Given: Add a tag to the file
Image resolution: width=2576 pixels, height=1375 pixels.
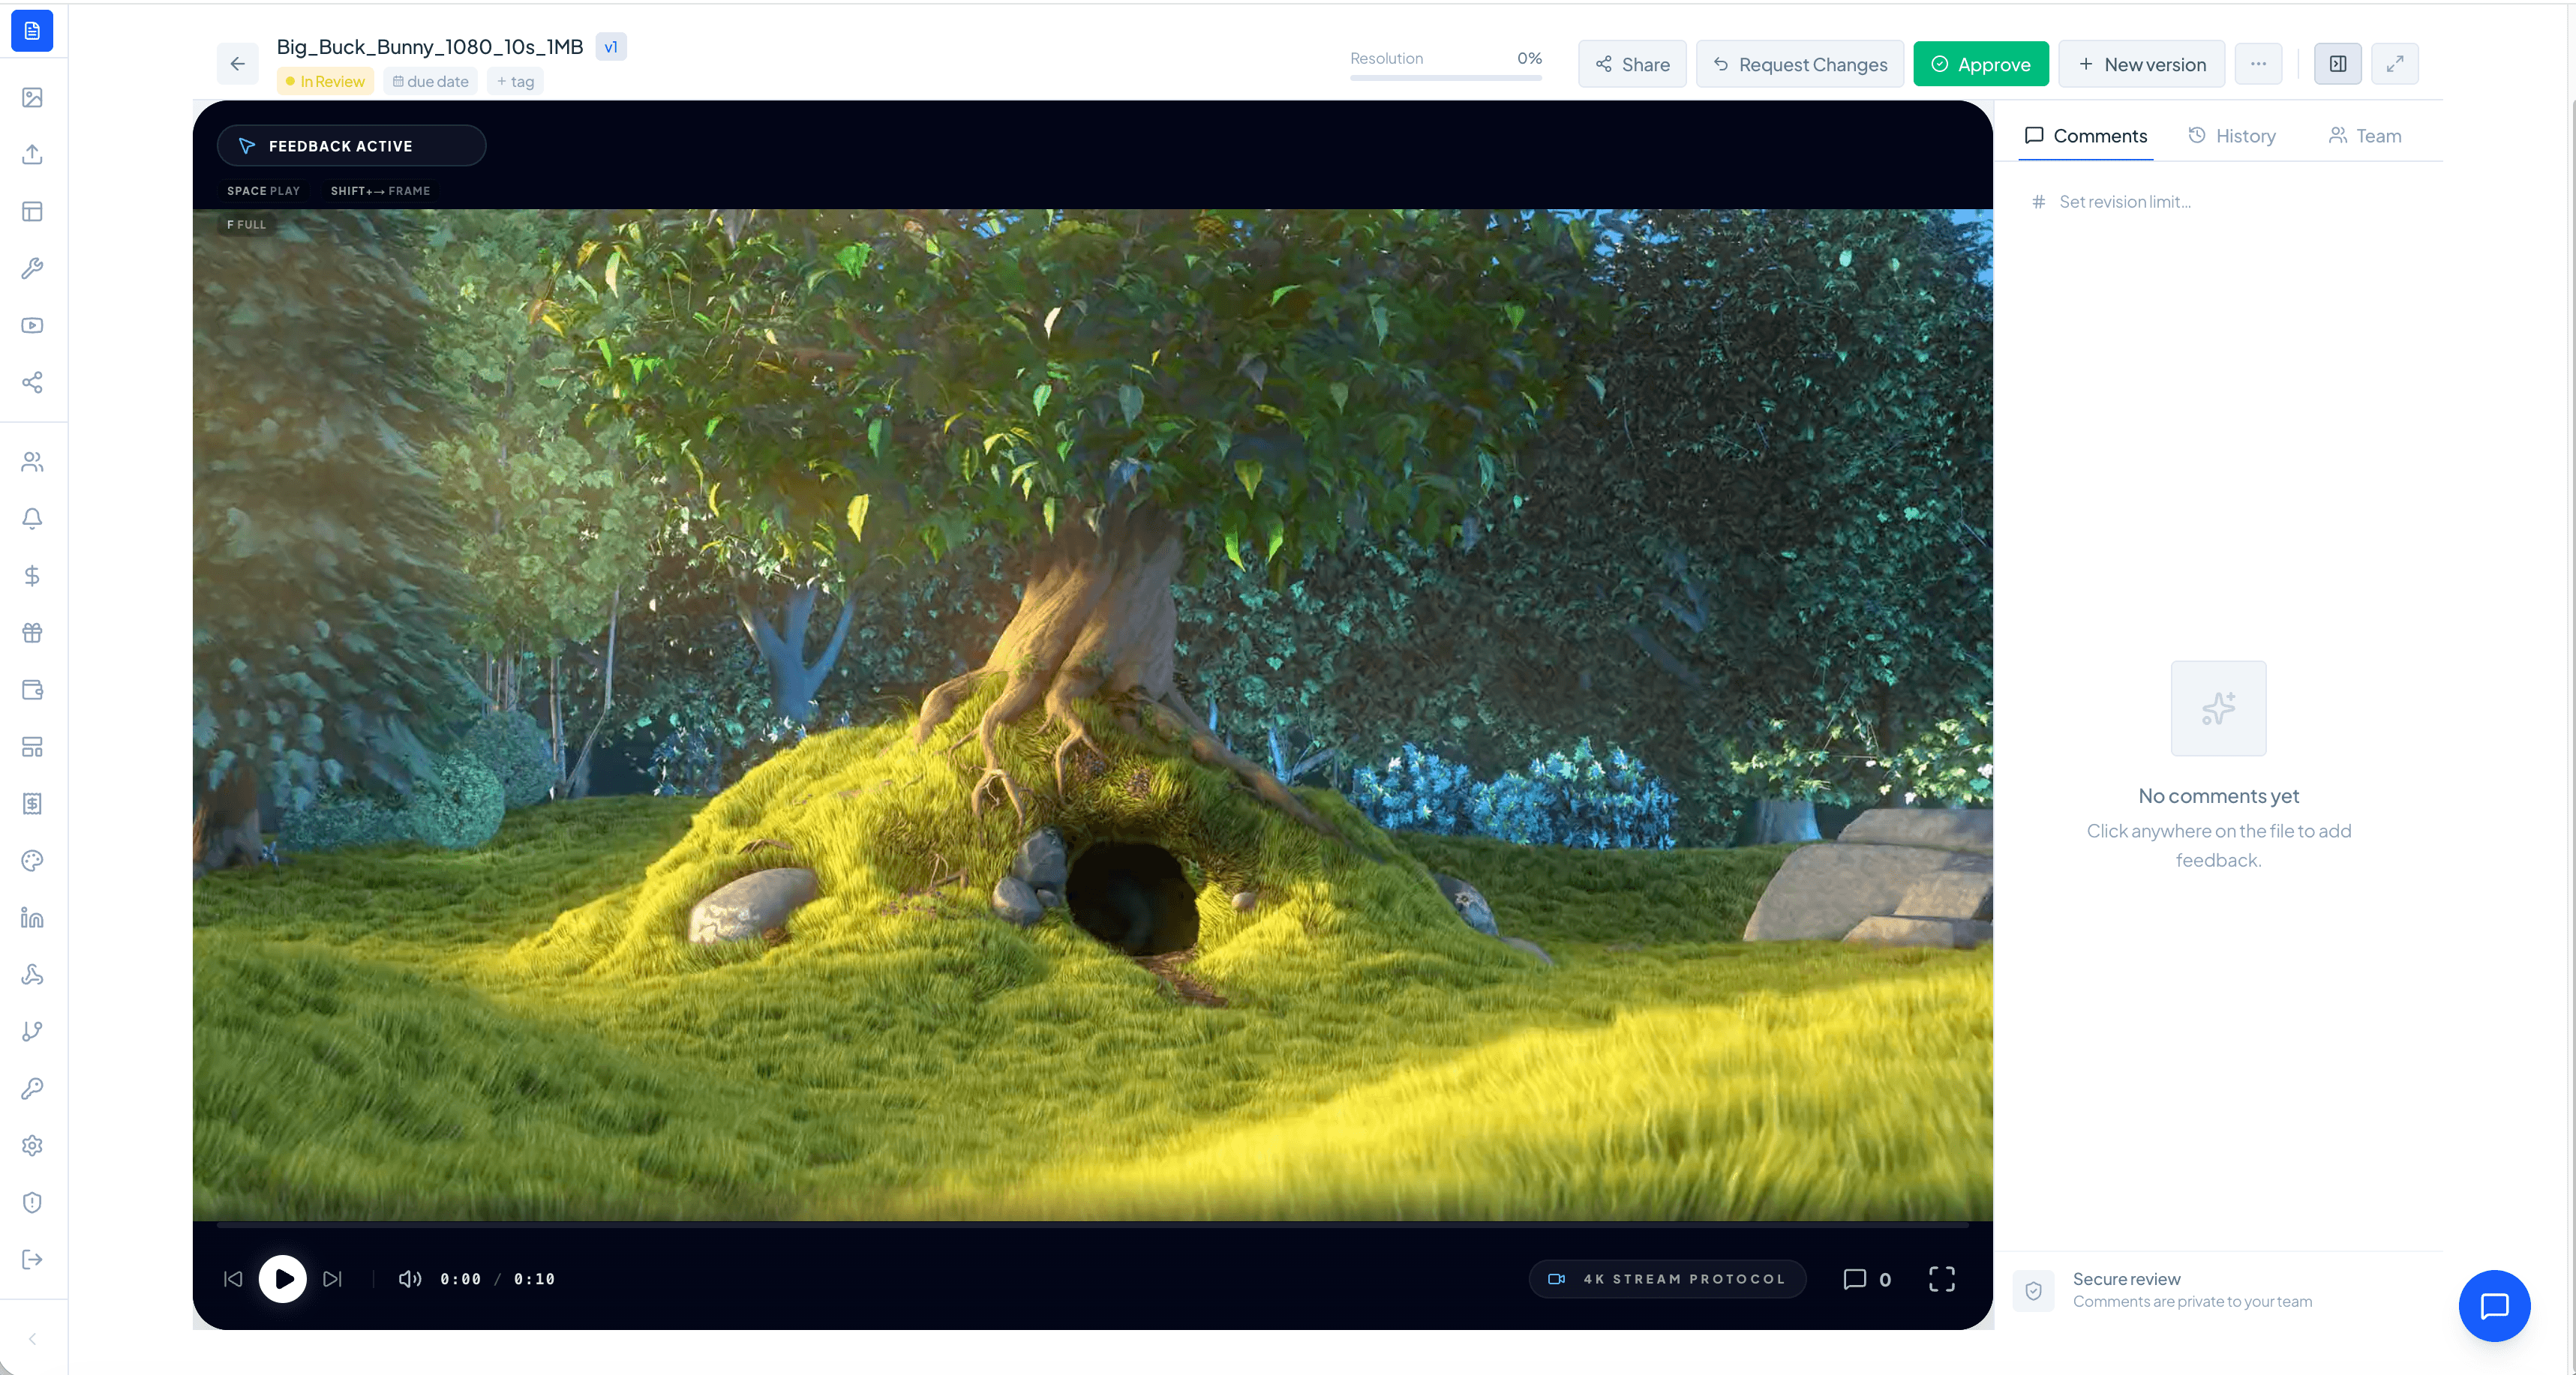Looking at the screenshot, I should pos(515,82).
